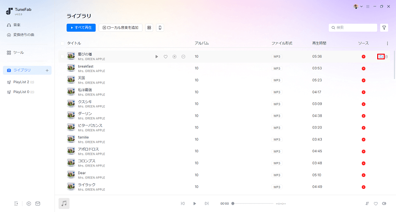Click source icon of ライラック row

coord(363,187)
